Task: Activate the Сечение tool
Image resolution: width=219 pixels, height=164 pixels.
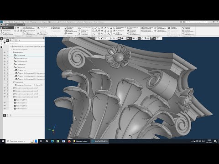Action: coord(69,33)
